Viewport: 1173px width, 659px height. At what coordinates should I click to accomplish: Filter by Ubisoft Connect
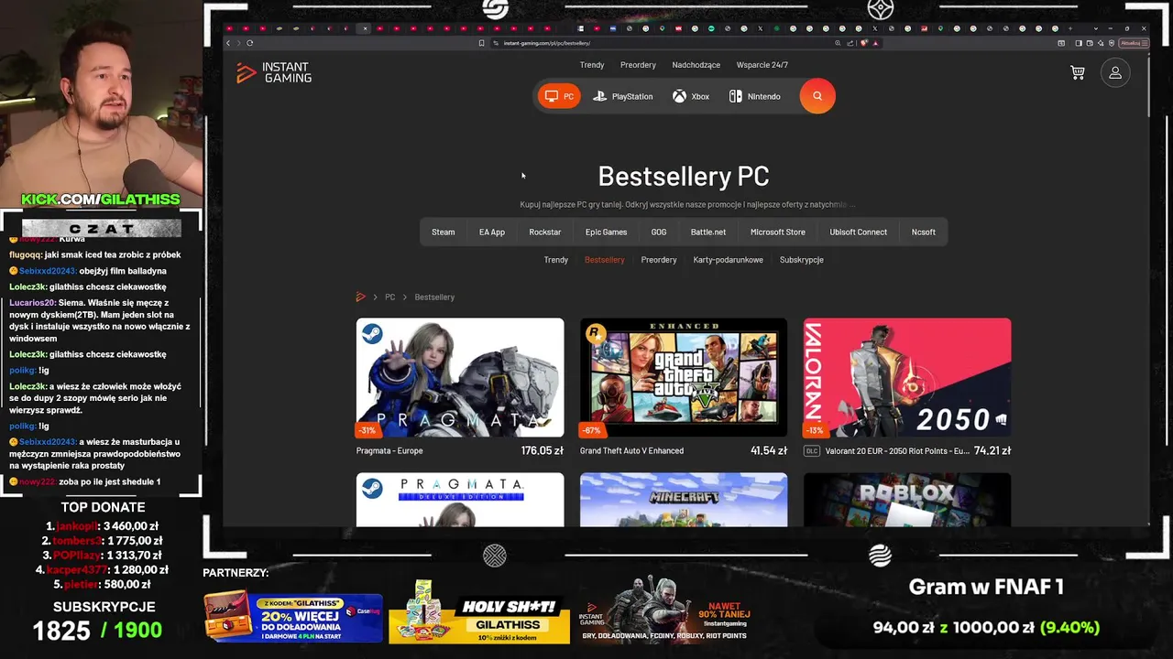click(x=859, y=232)
